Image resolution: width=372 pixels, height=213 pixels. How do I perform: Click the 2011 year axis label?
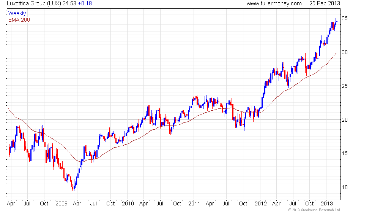pos(194,204)
